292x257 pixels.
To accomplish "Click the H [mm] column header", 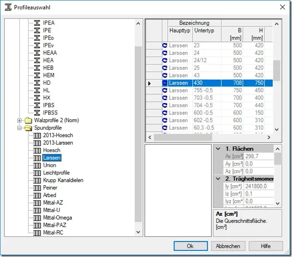I will pyautogui.click(x=254, y=34).
